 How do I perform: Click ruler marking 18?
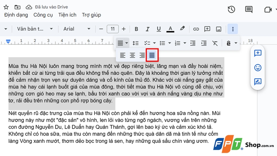point(250,41)
